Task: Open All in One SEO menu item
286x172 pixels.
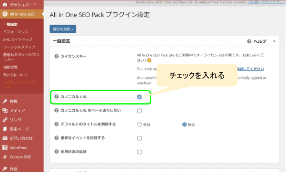Action: pyautogui.click(x=22, y=14)
